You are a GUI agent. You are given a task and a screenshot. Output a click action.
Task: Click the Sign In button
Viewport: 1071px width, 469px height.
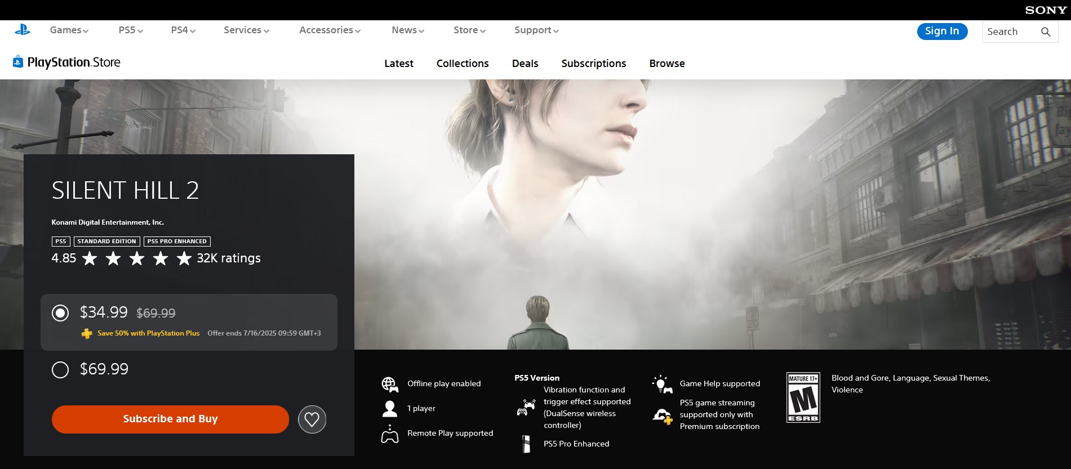click(942, 32)
